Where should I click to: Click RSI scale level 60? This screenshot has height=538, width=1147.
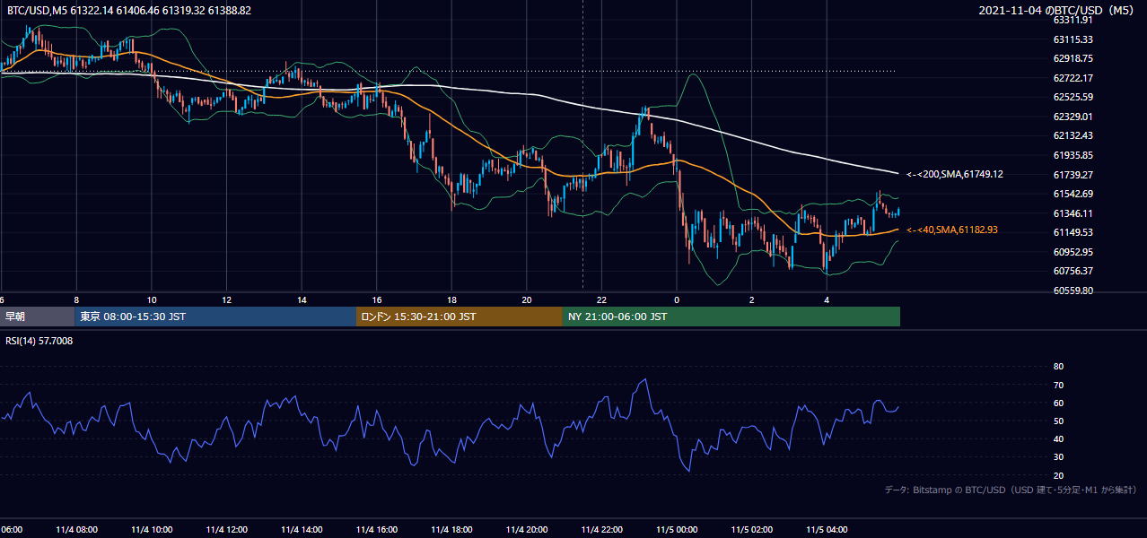(x=1058, y=403)
